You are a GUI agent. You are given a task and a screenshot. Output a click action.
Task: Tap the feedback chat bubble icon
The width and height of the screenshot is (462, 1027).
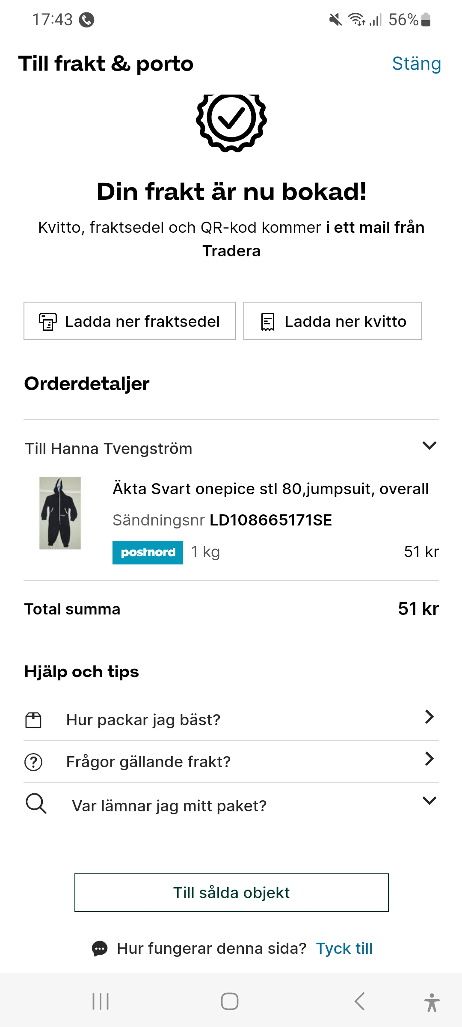click(100, 949)
